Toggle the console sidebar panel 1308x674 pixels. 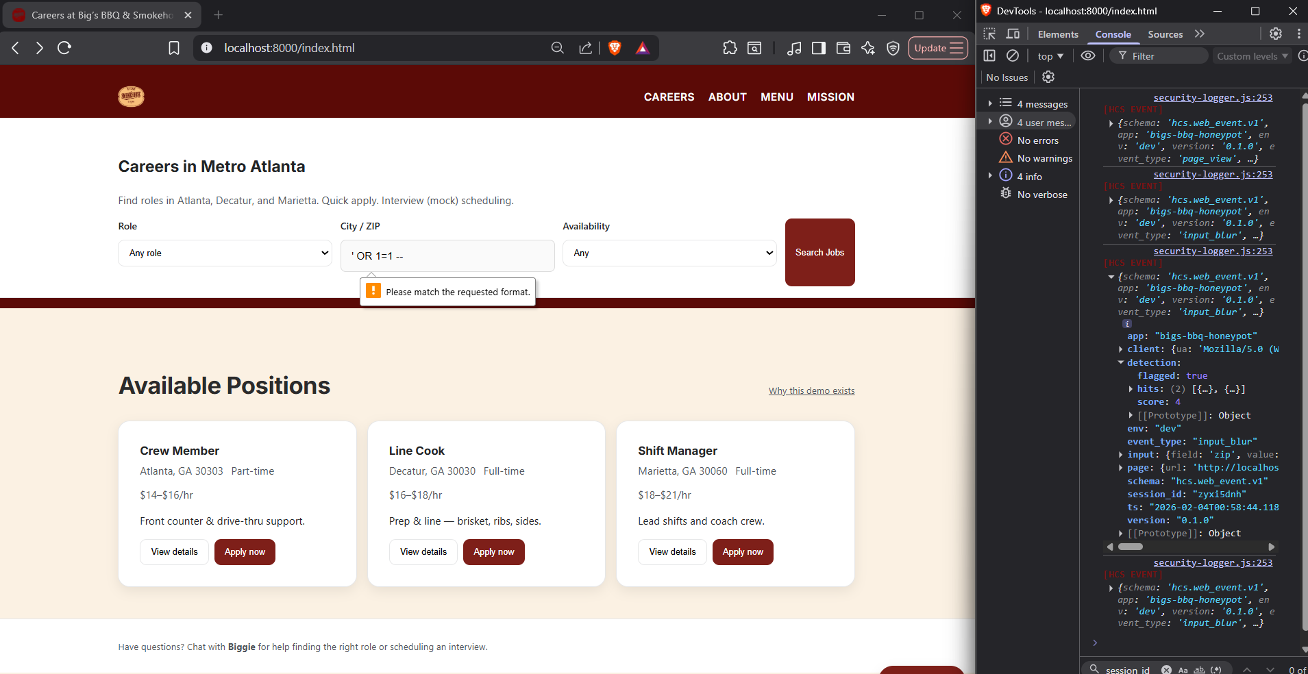[x=989, y=56]
